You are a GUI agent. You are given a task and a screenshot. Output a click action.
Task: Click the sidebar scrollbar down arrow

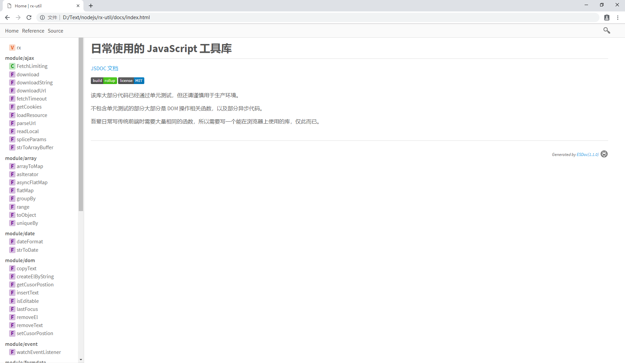coord(81,360)
